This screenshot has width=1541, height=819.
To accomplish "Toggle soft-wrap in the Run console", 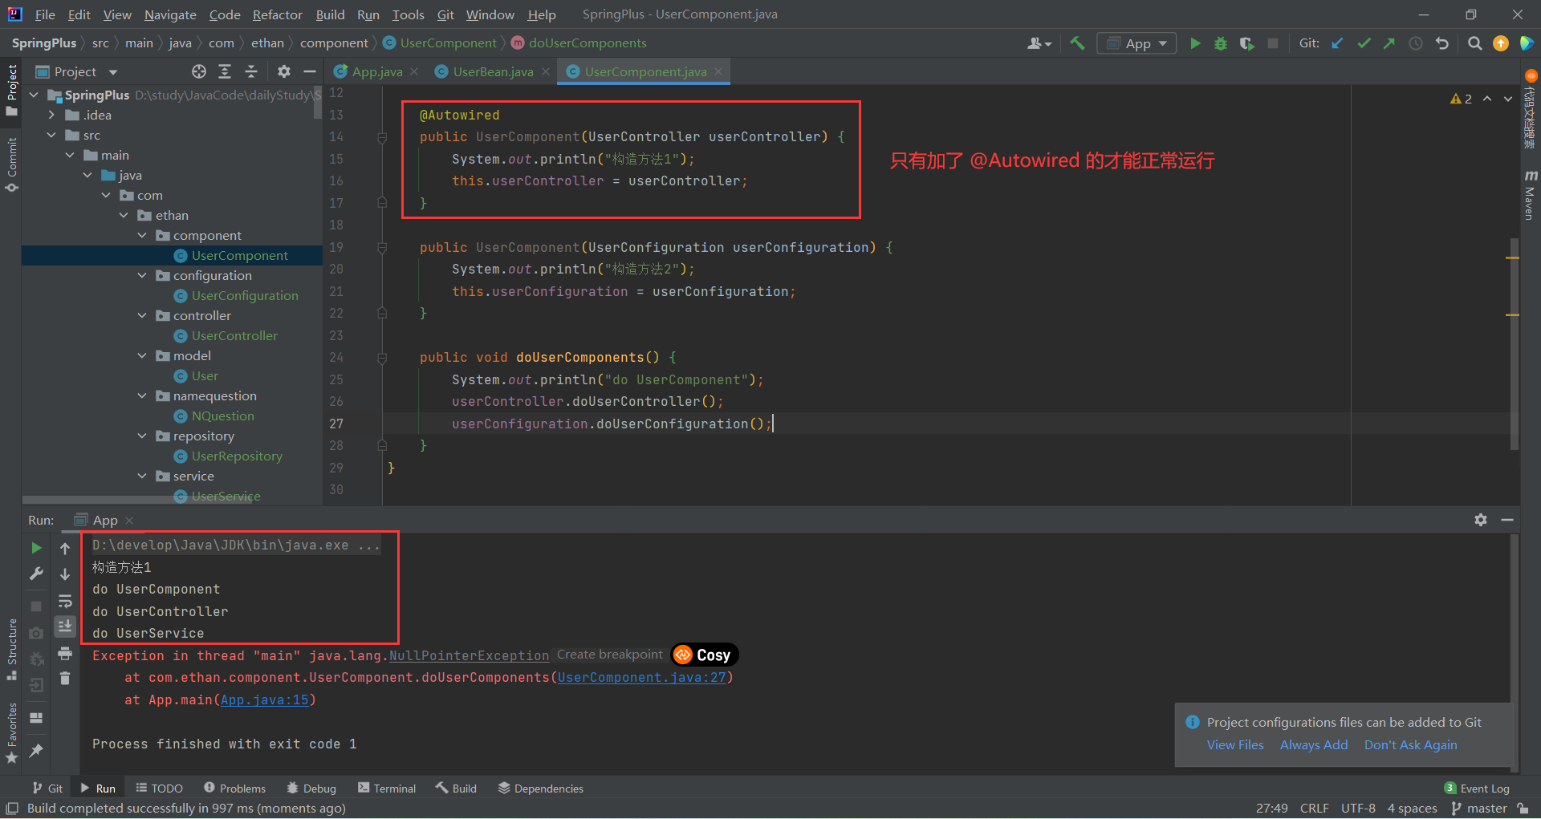I will tap(65, 601).
